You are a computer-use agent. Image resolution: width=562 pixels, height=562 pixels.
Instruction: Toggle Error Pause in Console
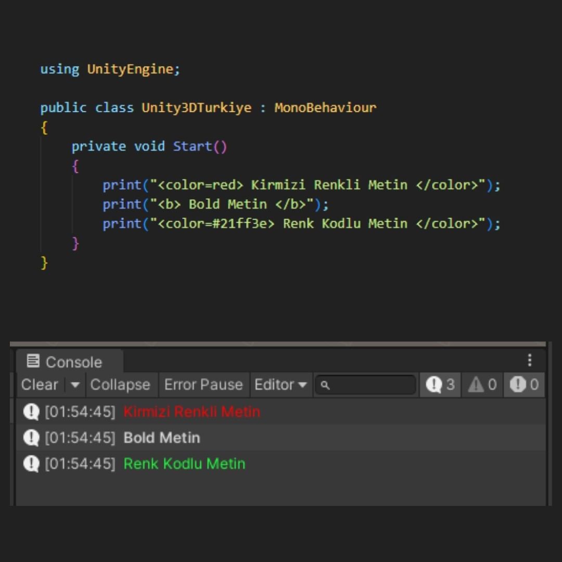click(203, 385)
